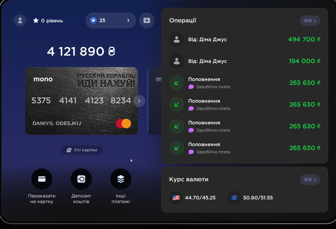Click the incoming arrow icon of the first Поповнення
The width and height of the screenshot is (336, 229).
click(x=177, y=83)
